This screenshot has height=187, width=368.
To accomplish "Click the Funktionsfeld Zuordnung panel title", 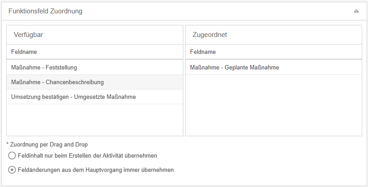I will point(45,11).
